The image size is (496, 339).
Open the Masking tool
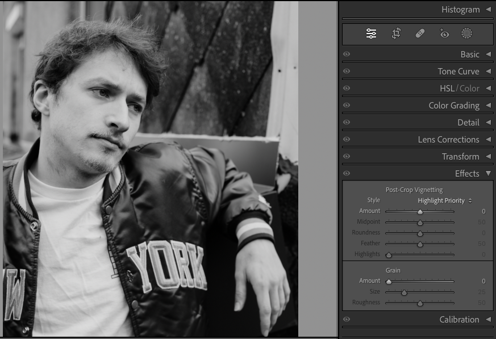(466, 34)
